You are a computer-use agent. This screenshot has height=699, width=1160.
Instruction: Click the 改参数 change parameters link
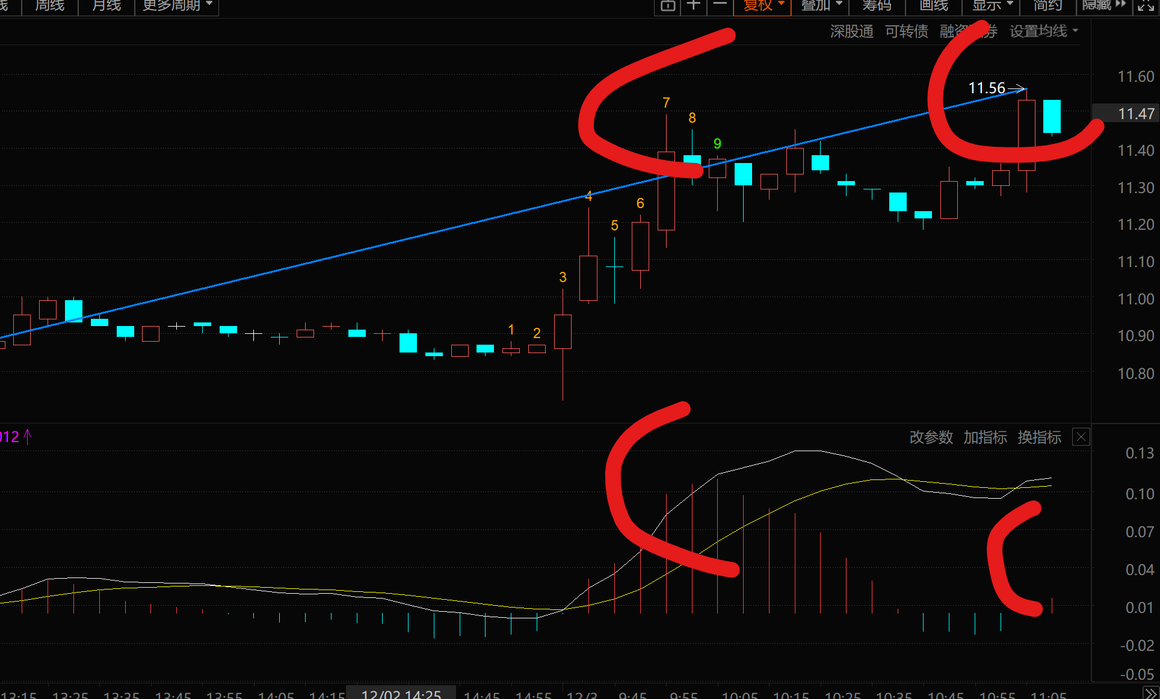[x=931, y=437]
